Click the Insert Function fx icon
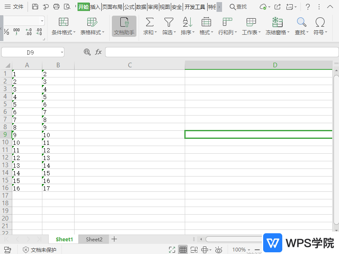 coord(98,52)
